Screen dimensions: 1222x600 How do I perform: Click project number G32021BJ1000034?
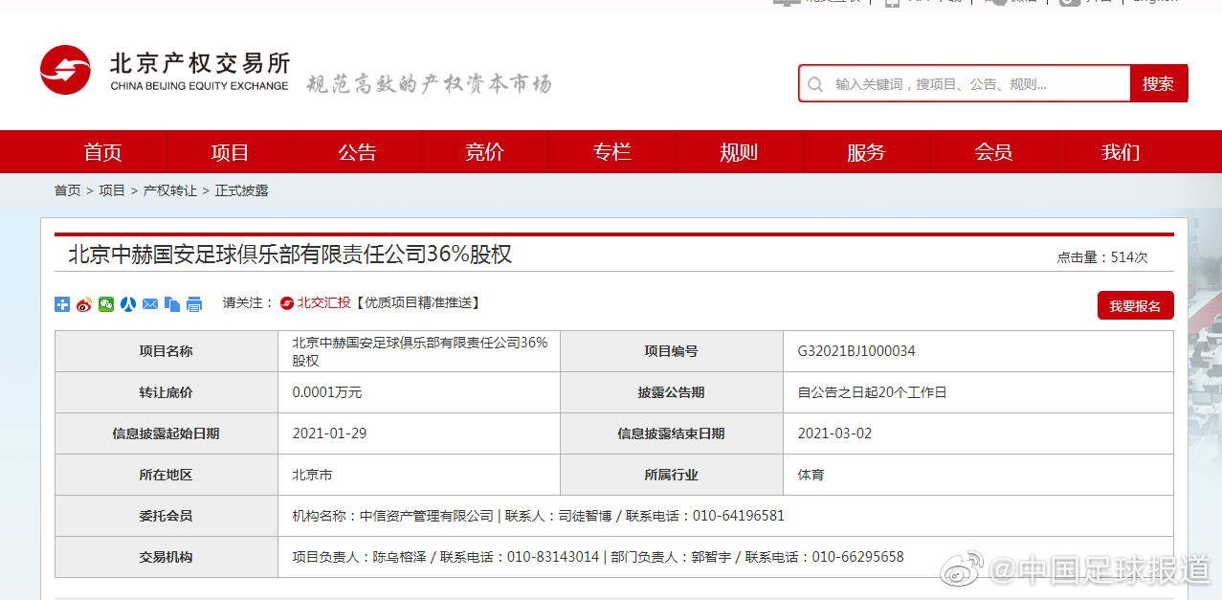point(856,351)
